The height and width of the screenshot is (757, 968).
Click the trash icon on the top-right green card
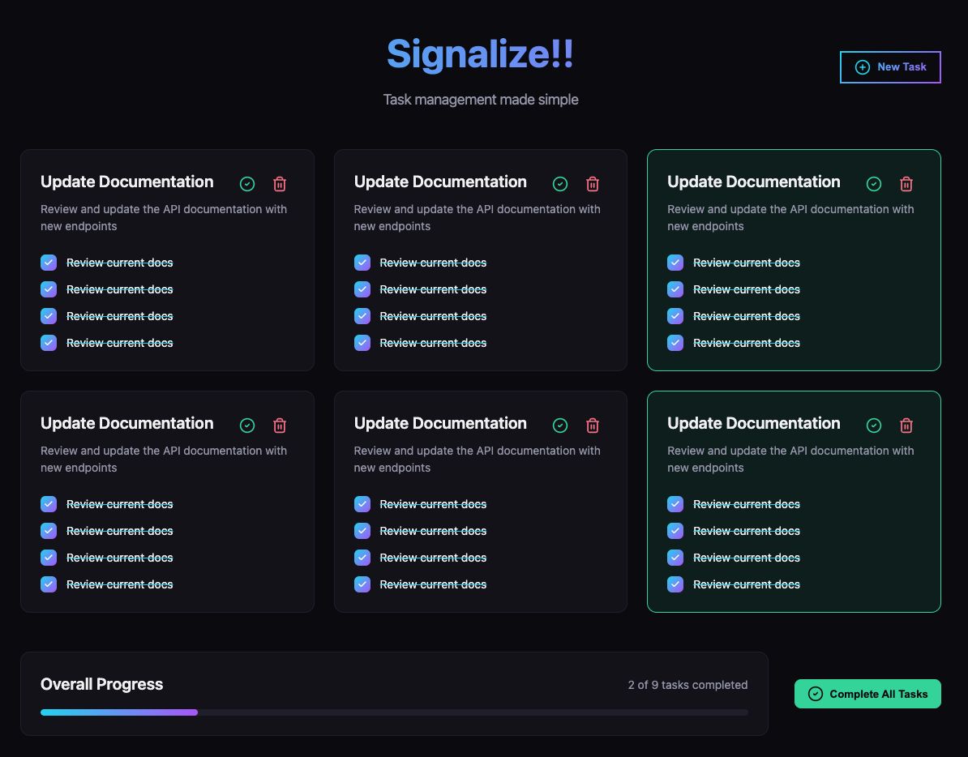[906, 184]
